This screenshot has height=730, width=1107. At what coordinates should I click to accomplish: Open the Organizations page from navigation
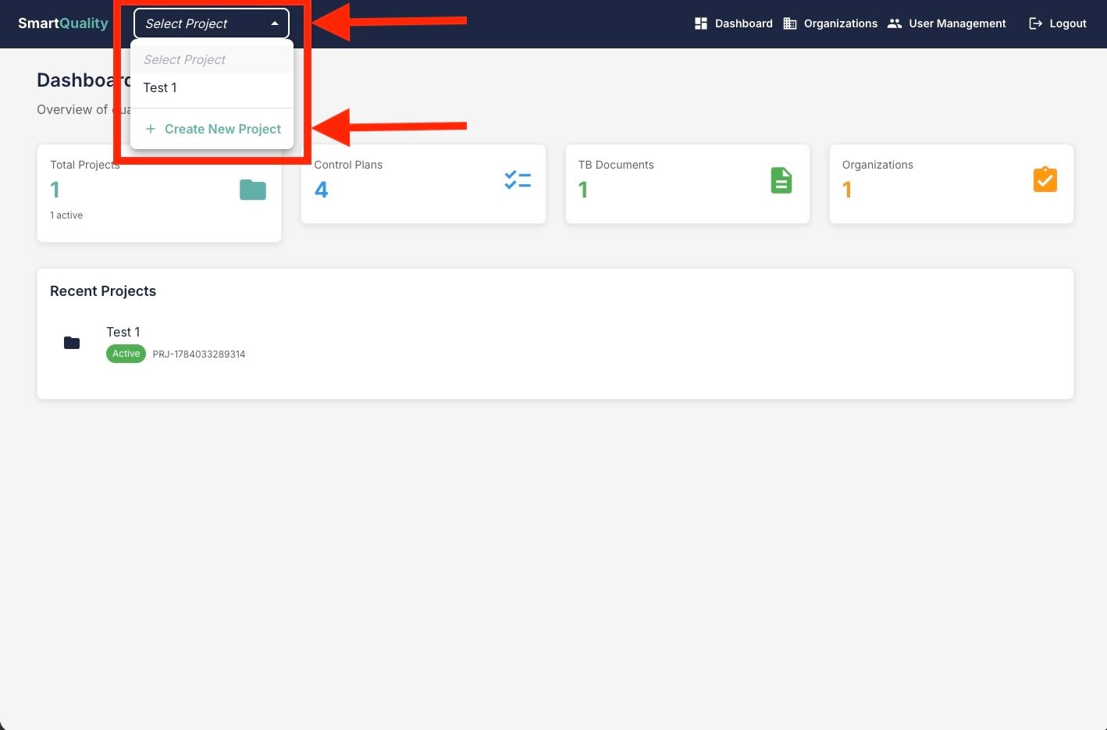tap(831, 23)
